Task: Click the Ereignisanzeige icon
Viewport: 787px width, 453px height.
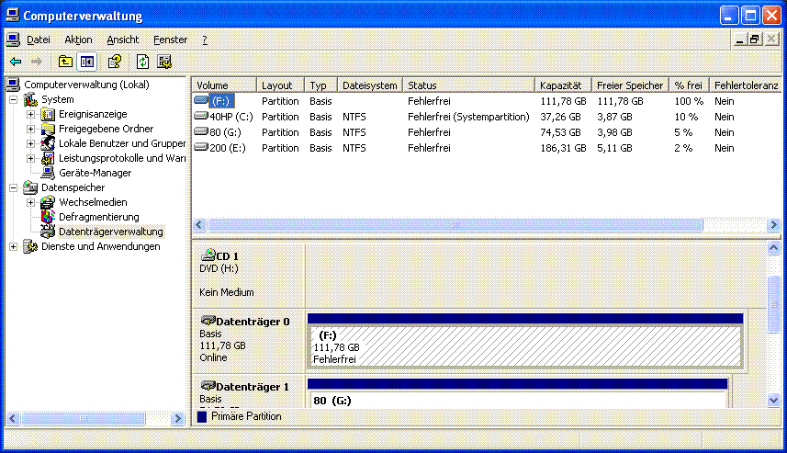Action: [x=48, y=115]
